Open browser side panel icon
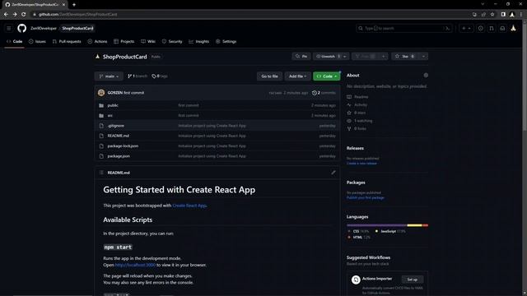Screen dimensions: 527x296 503,15
